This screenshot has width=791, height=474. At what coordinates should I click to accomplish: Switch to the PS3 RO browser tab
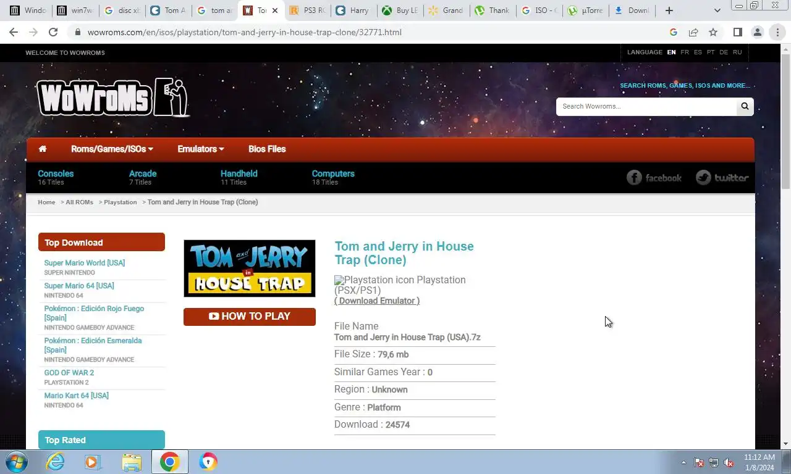point(307,10)
